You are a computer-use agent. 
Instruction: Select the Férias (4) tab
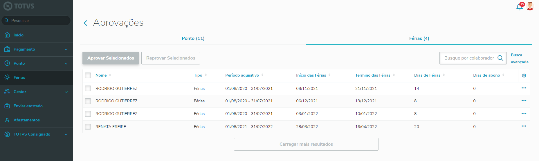tap(419, 38)
